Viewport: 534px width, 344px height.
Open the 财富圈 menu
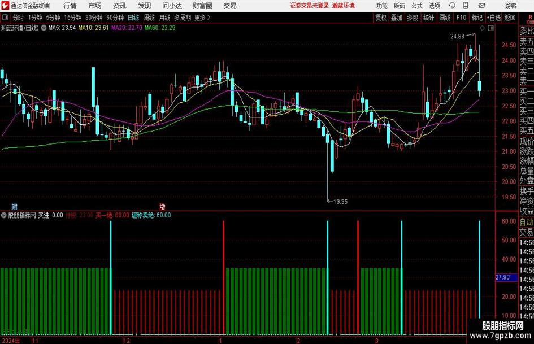coord(202,6)
